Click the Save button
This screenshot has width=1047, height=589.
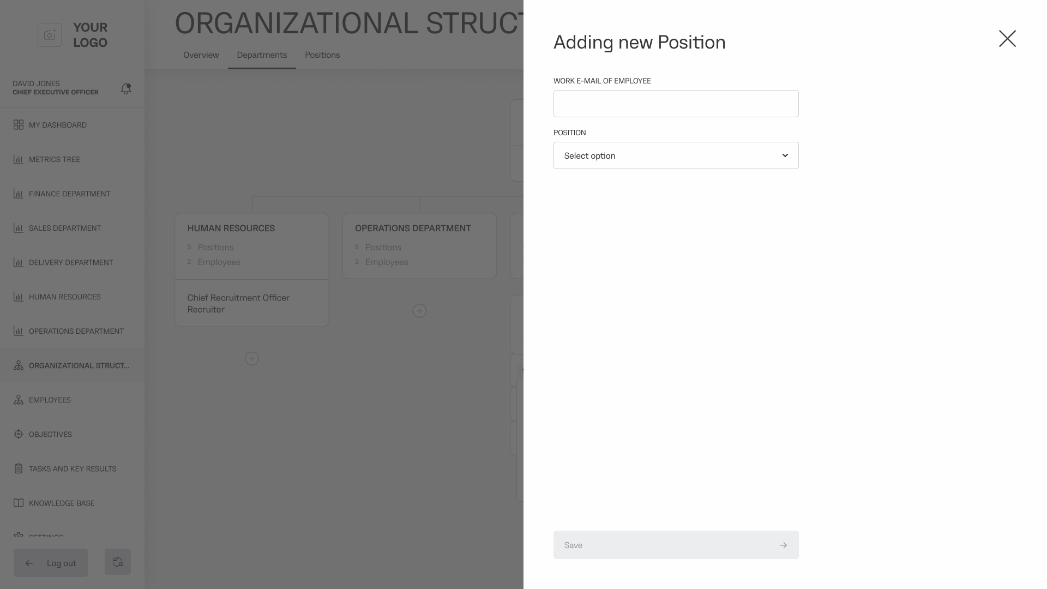(x=676, y=545)
